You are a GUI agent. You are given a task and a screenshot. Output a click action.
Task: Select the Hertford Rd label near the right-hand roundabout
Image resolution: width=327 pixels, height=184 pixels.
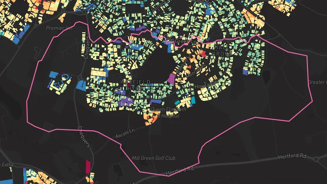(292, 156)
